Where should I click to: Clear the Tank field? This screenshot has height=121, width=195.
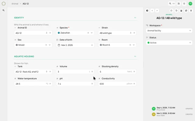click(x=50, y=71)
